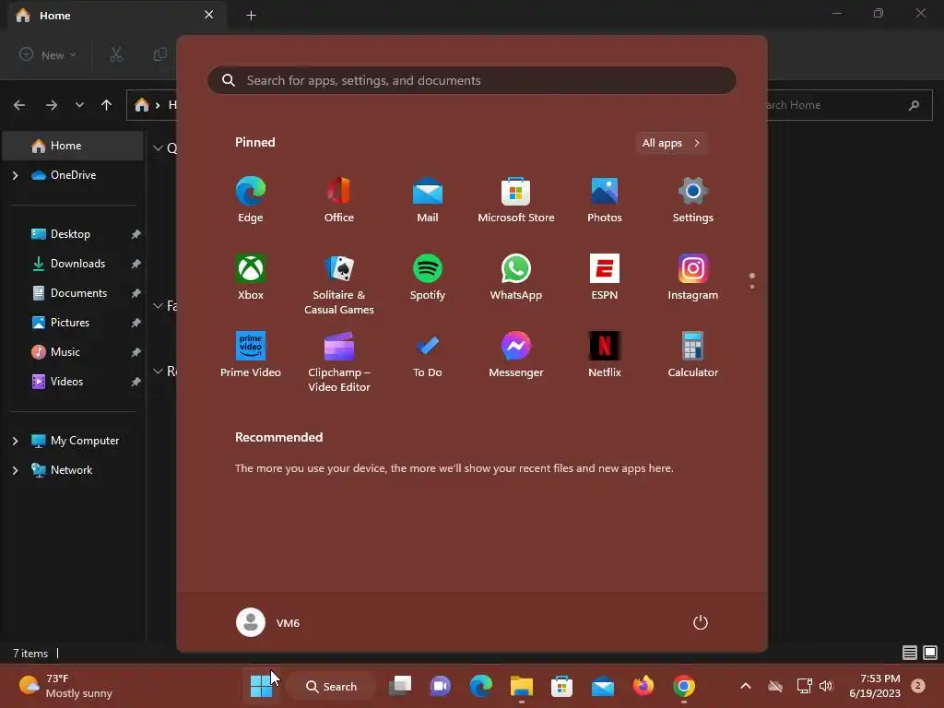Open recent locations dropdown in Explorer

point(79,105)
